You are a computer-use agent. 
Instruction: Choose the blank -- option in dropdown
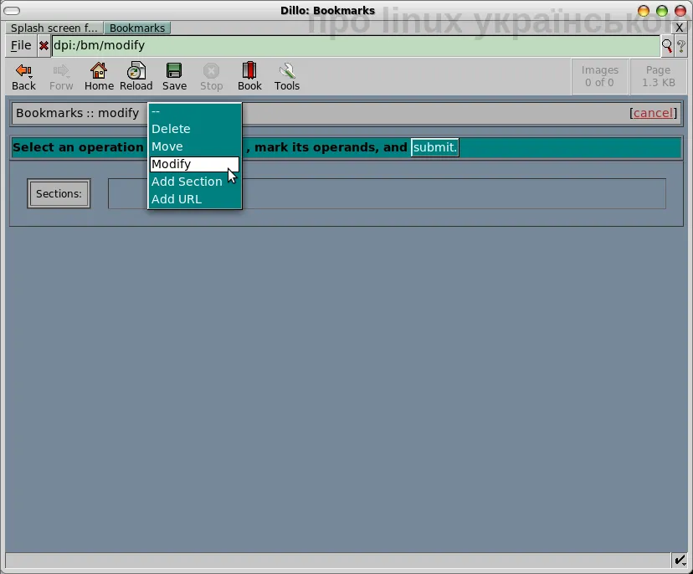194,111
